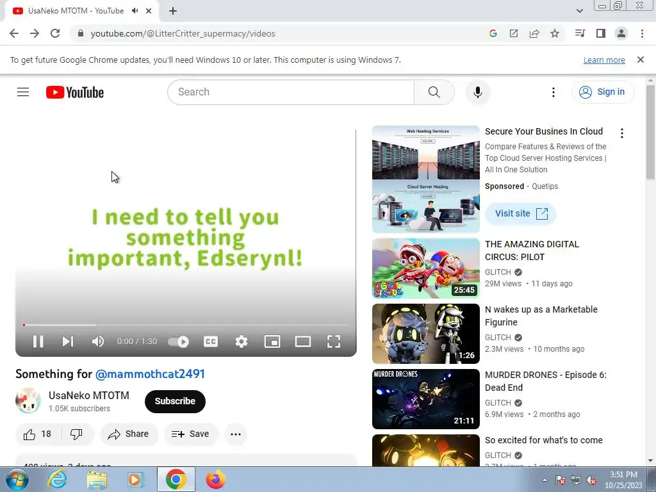Screen dimensions: 656x492
Task: Open YouTube settings three-dot menu
Action: (x=553, y=92)
